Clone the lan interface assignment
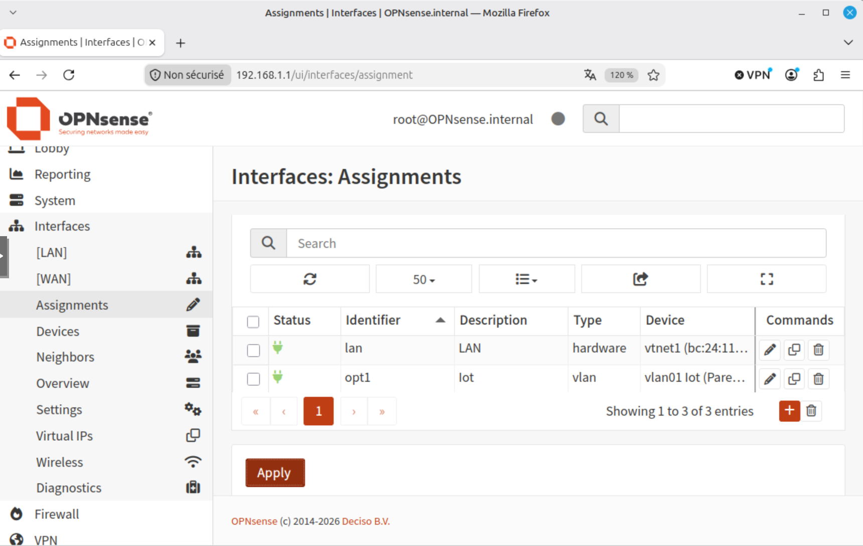The width and height of the screenshot is (863, 546). click(794, 349)
